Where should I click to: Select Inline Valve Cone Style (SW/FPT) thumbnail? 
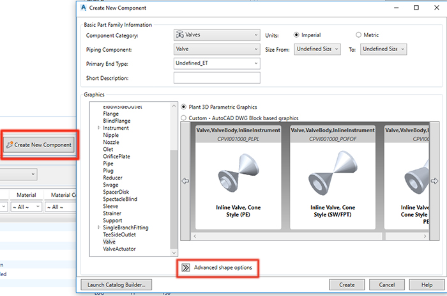click(x=333, y=177)
